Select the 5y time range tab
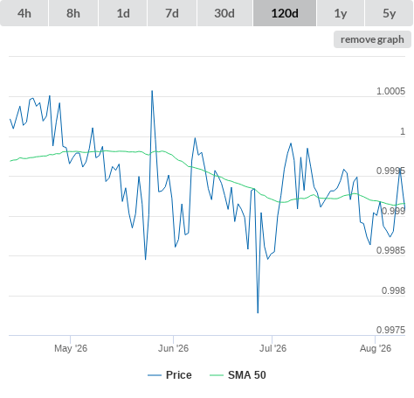The width and height of the screenshot is (414, 398). click(389, 13)
